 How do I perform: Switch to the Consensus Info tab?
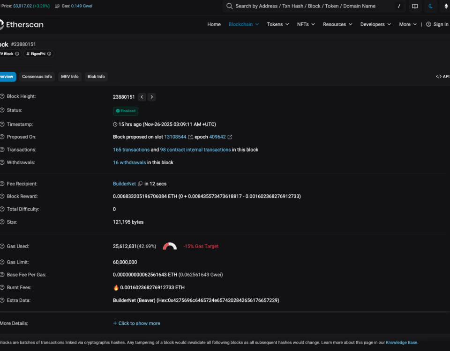37,76
